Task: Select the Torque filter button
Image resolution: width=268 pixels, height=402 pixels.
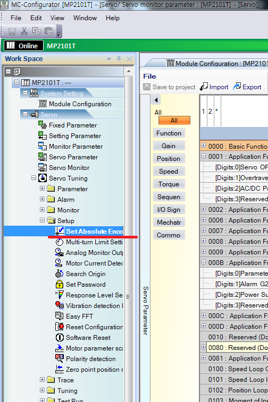Action: (169, 184)
